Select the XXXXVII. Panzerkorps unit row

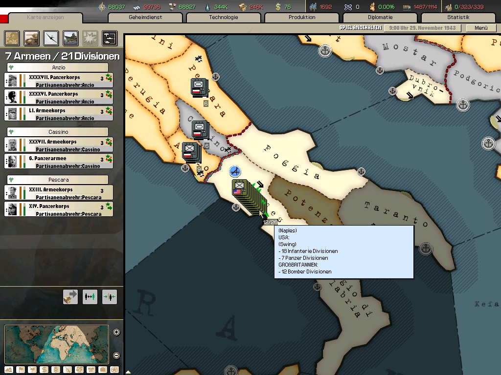pos(59,81)
